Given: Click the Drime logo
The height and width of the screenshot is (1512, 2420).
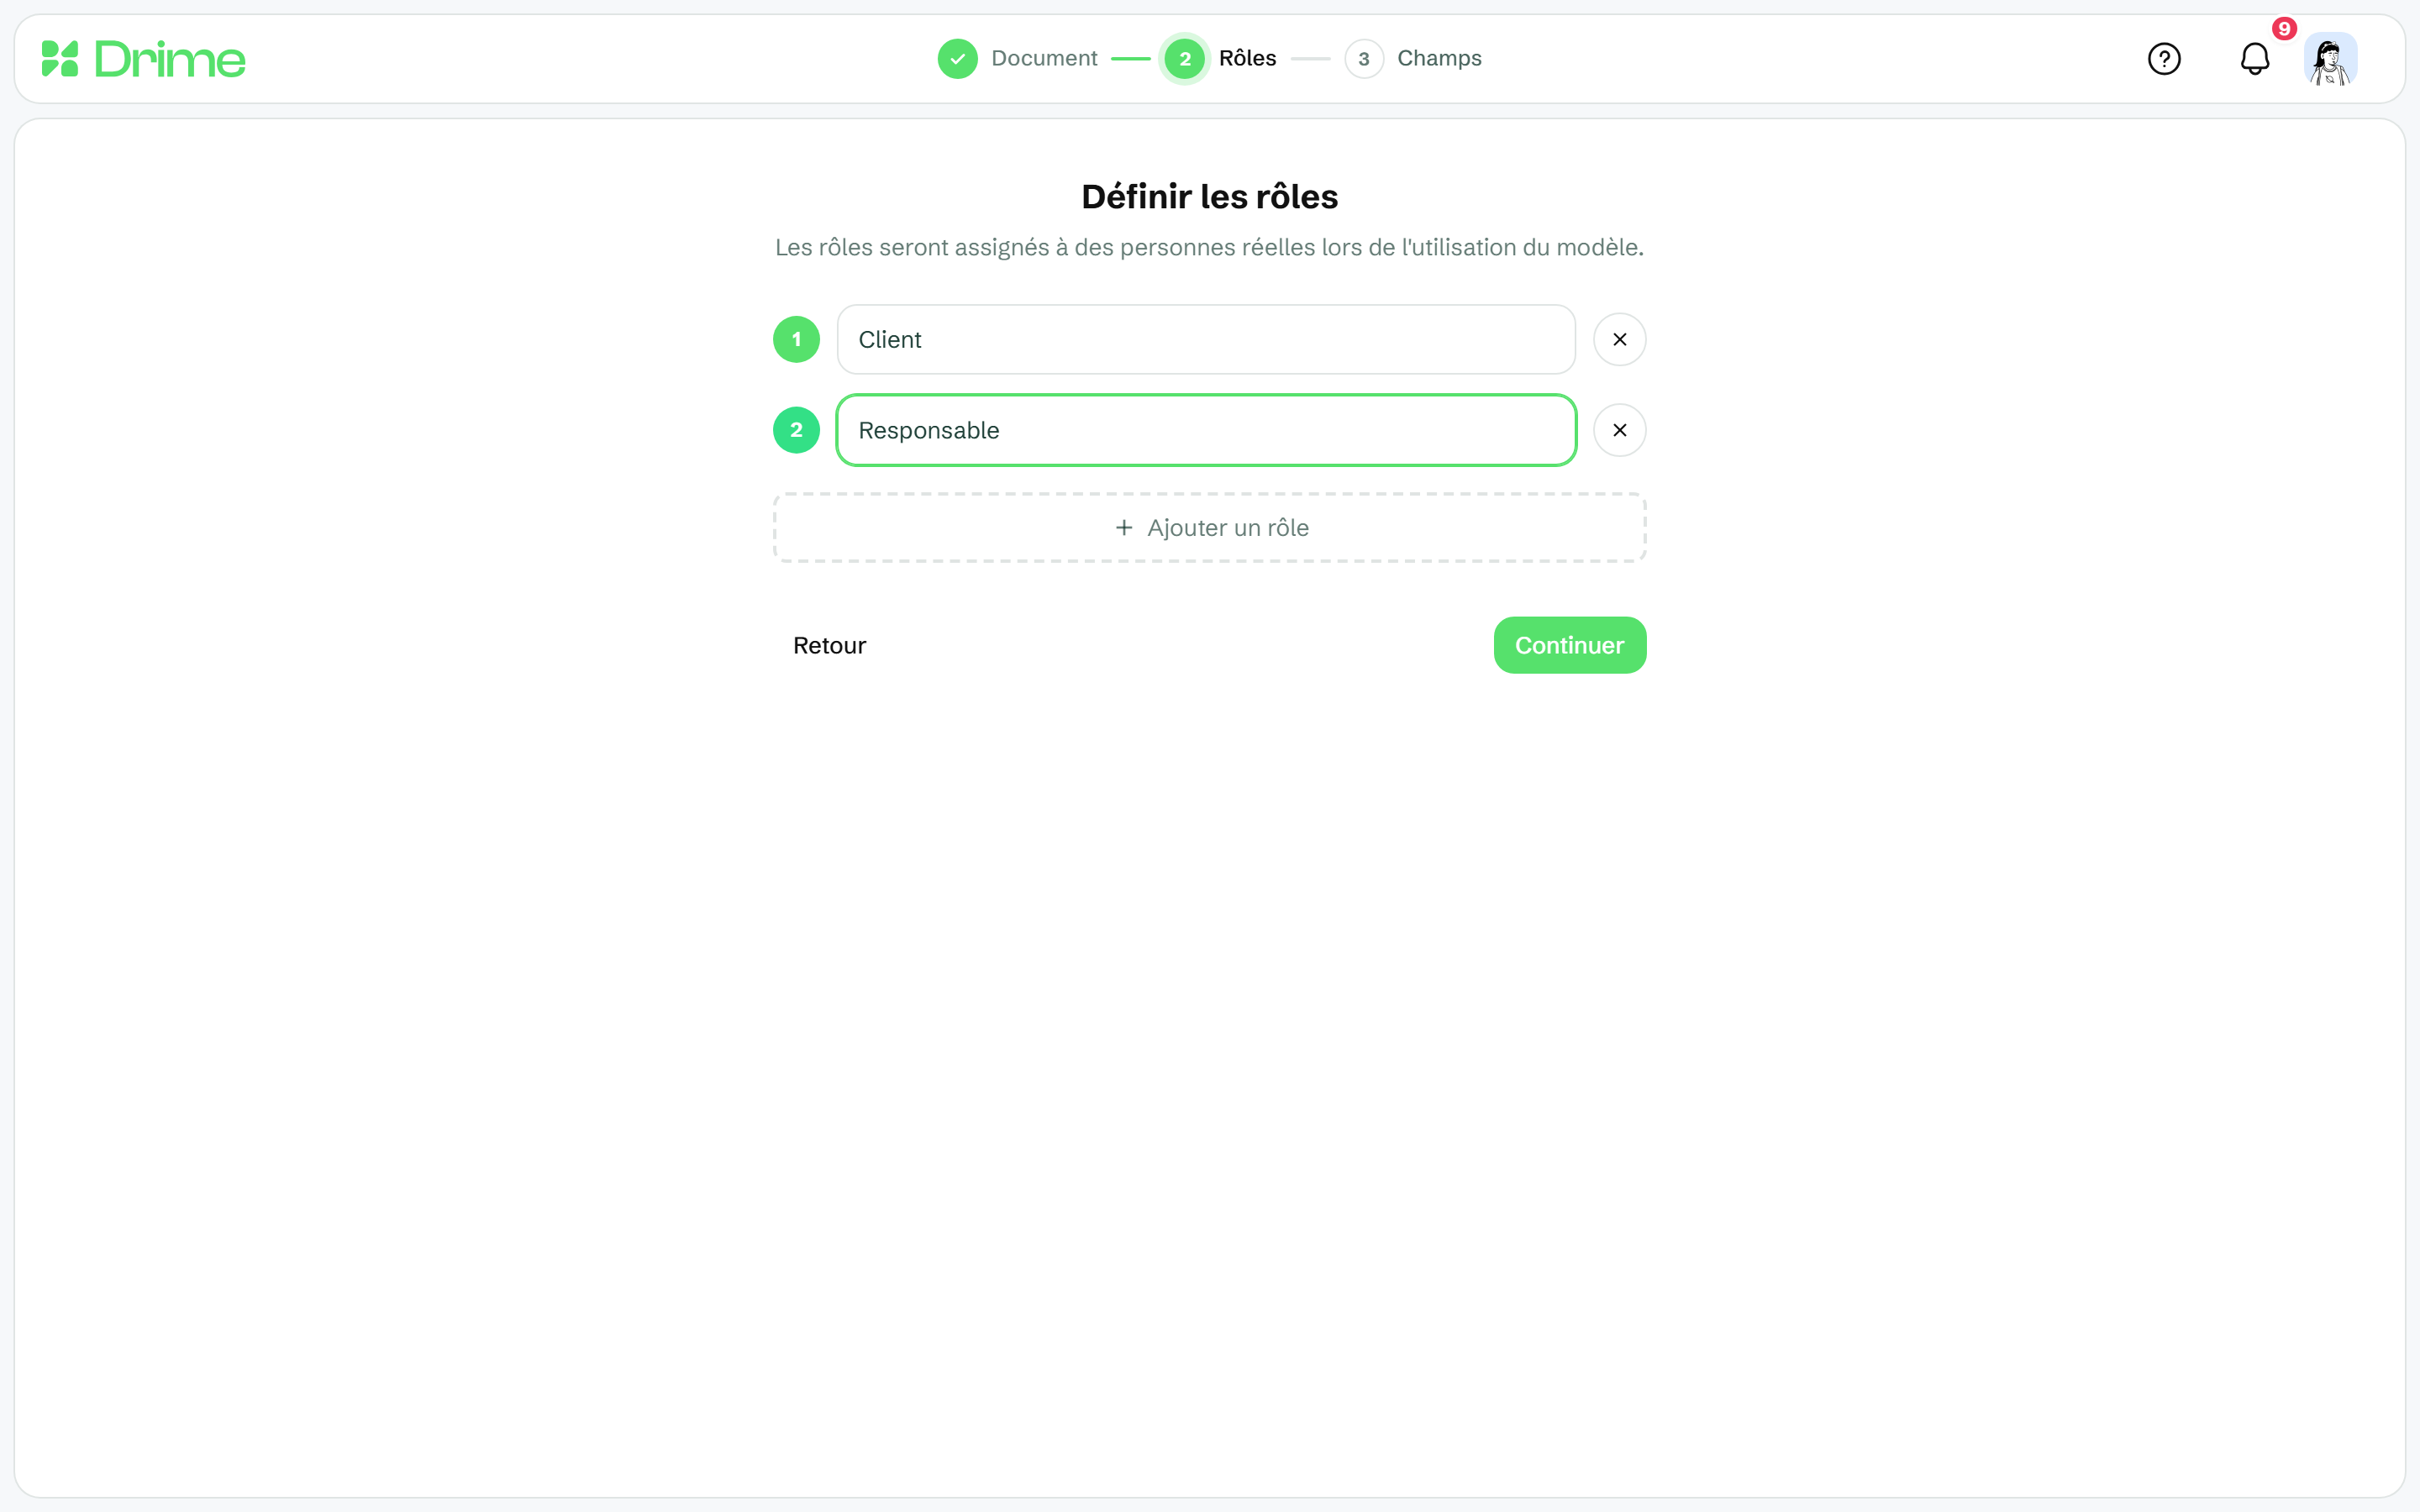Looking at the screenshot, I should click(x=143, y=59).
